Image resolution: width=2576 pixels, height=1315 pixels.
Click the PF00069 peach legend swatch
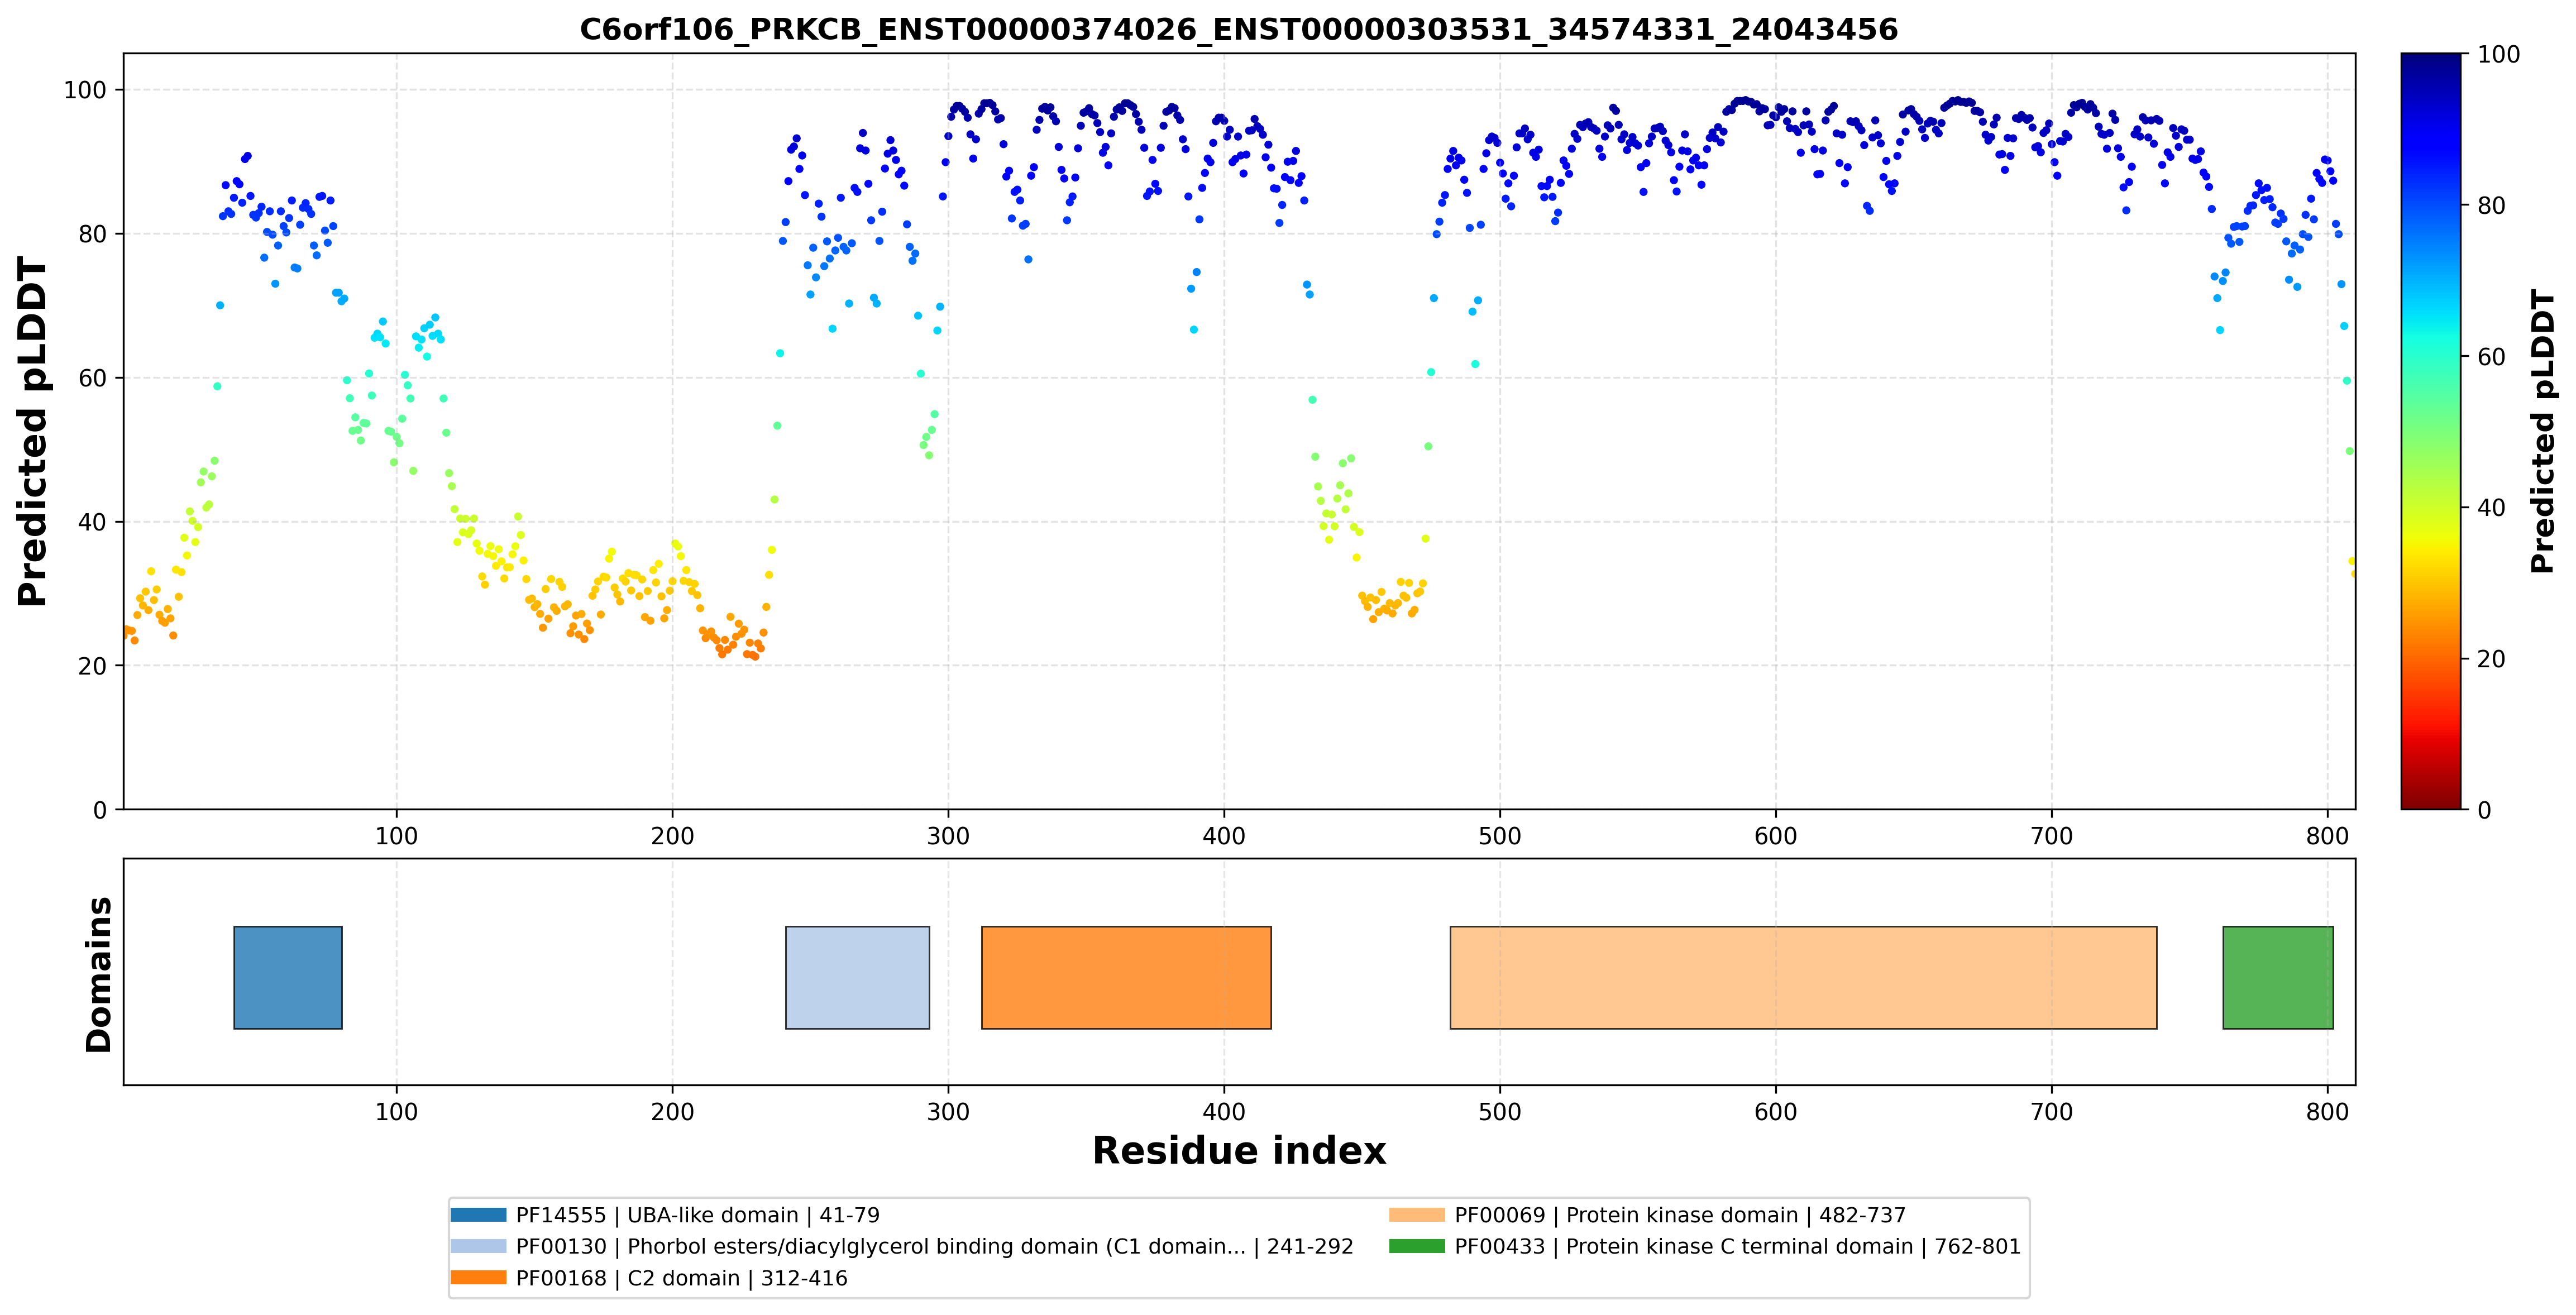click(1417, 1215)
